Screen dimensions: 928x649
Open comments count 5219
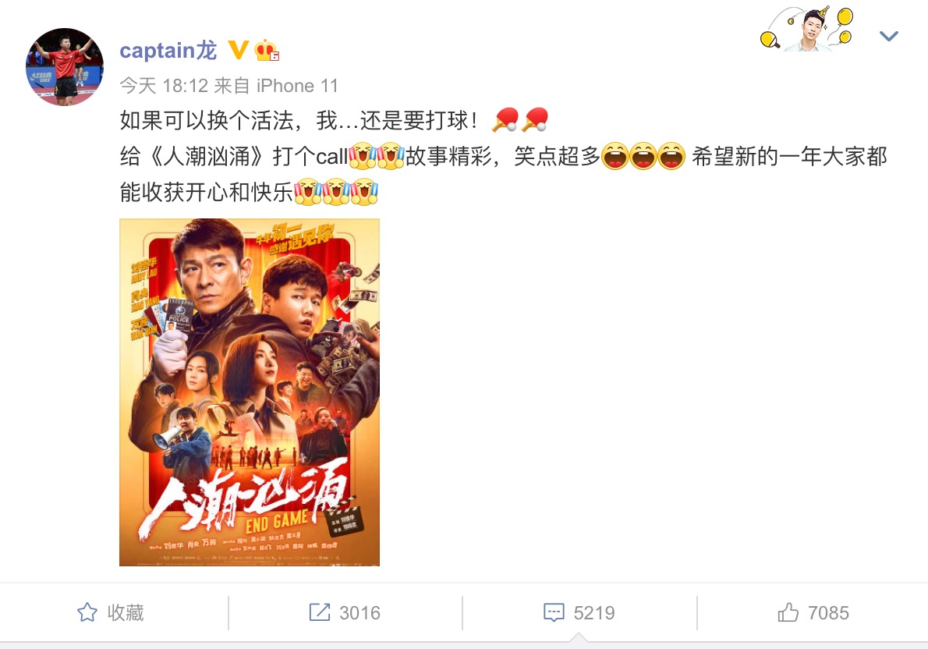(594, 613)
